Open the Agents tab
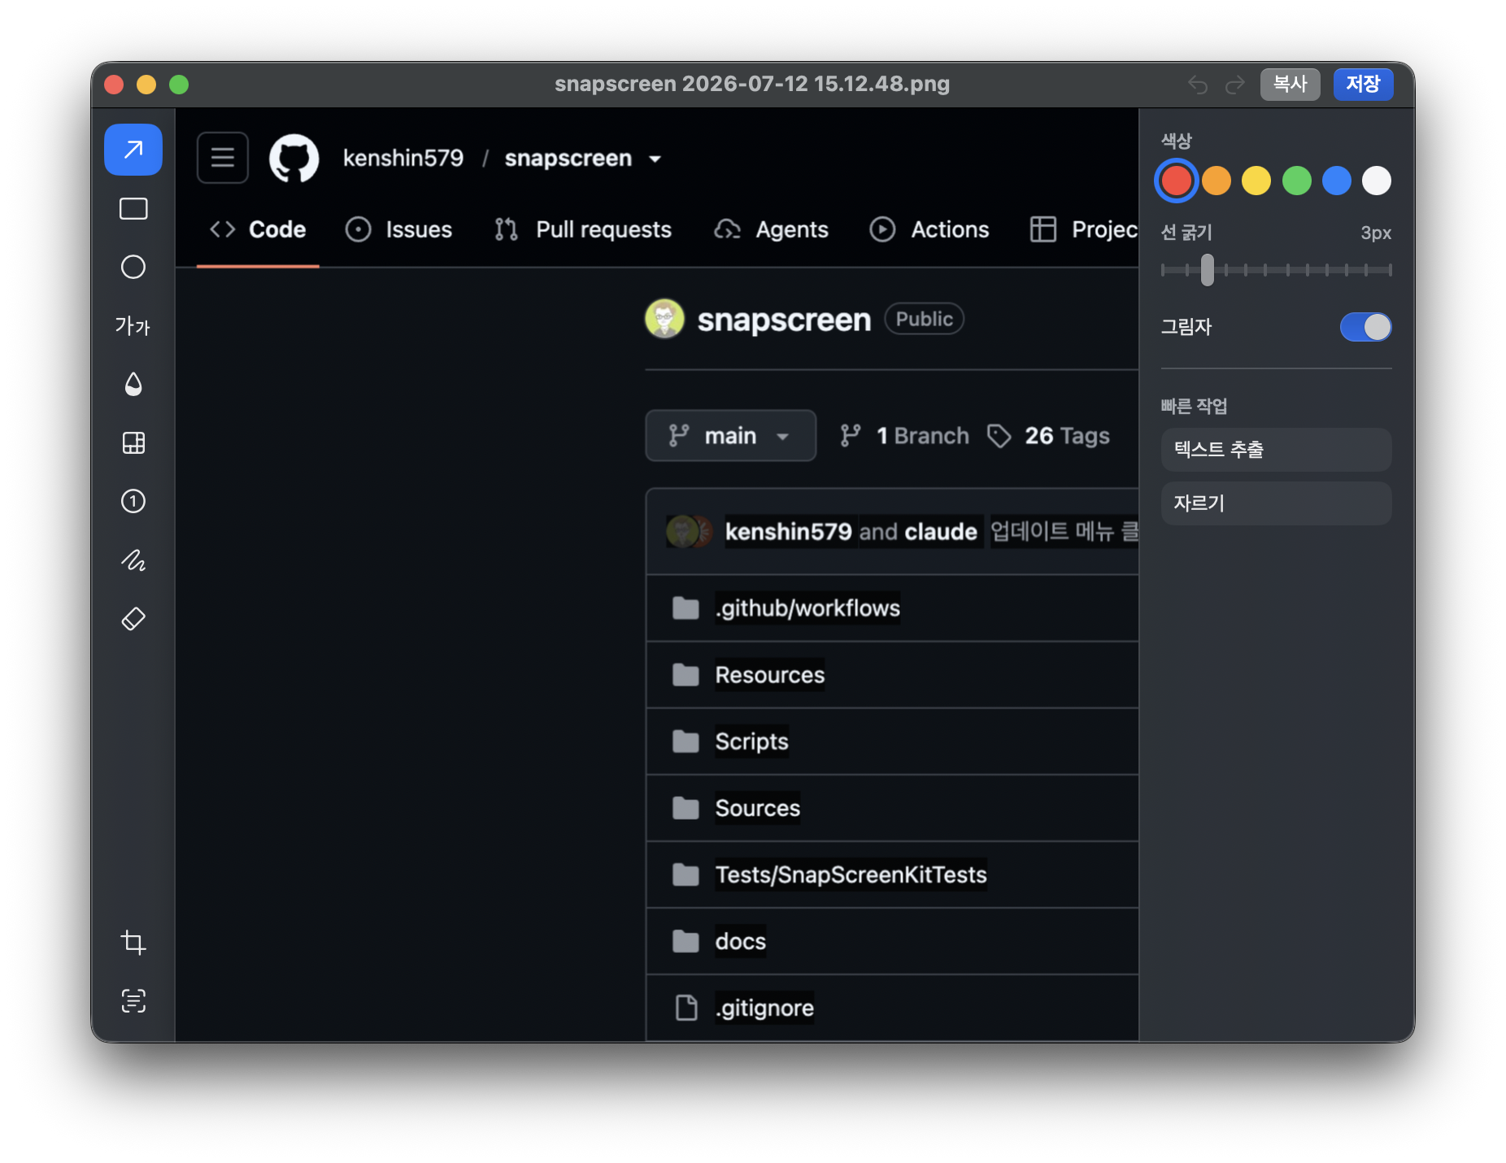 (x=771, y=230)
